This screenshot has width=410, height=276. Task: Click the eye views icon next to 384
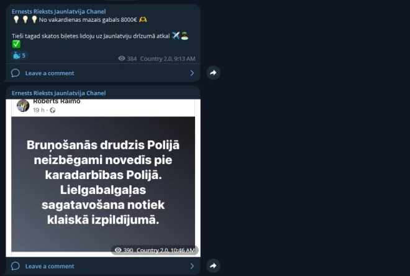coord(122,58)
